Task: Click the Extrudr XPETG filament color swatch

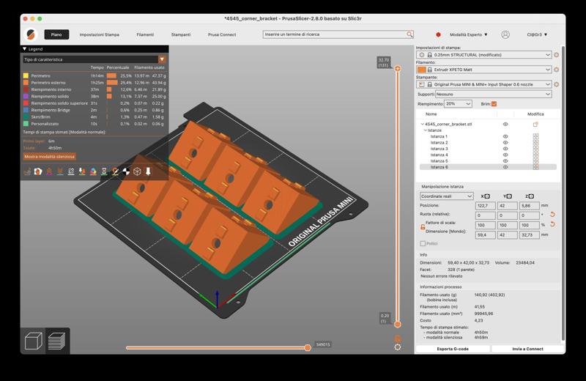Action: 421,70
